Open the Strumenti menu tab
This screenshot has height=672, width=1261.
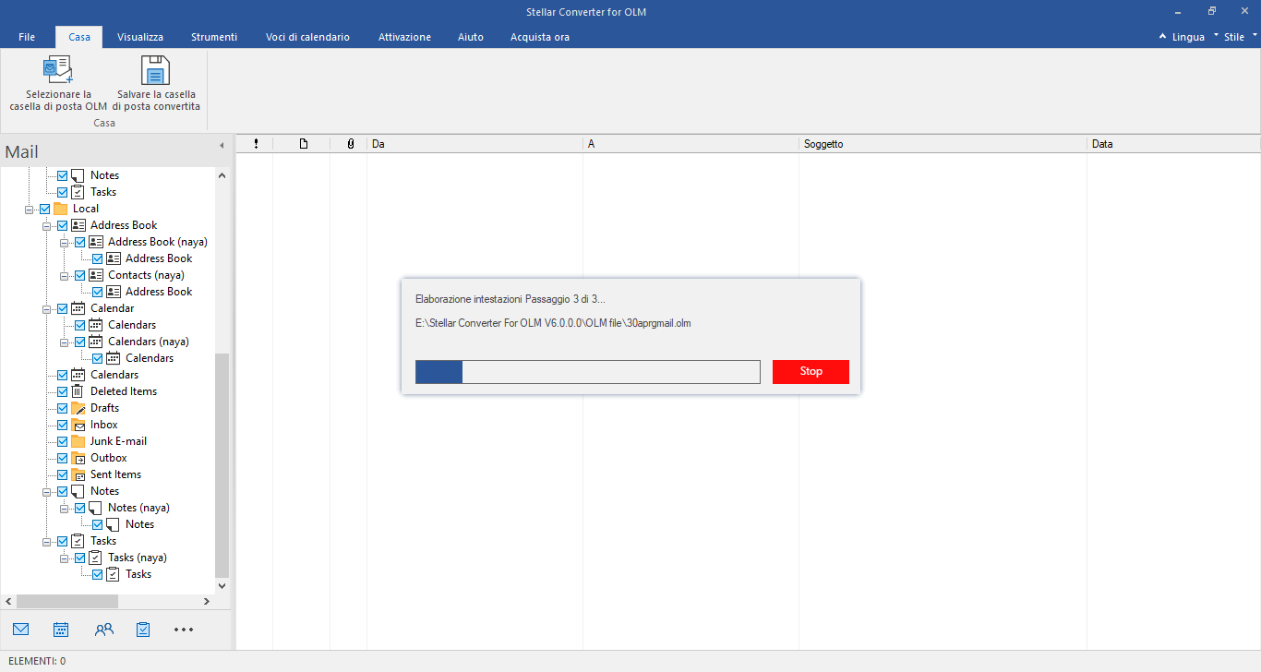tap(214, 37)
